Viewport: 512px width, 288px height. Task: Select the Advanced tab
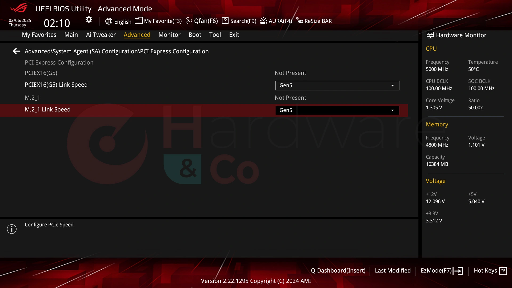(x=137, y=35)
